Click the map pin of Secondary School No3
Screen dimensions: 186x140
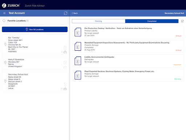[5, 81]
